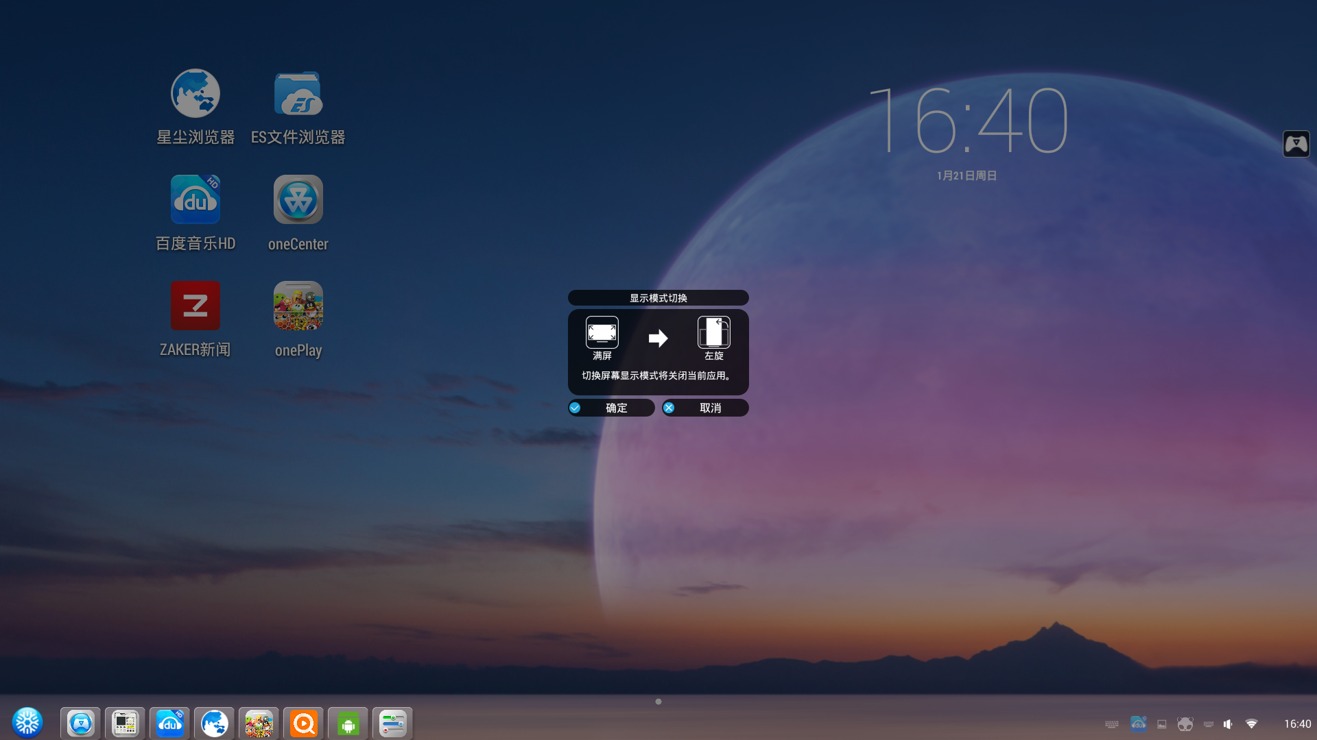Open gamepad app in the taskbar
The image size is (1317, 740).
click(x=80, y=723)
